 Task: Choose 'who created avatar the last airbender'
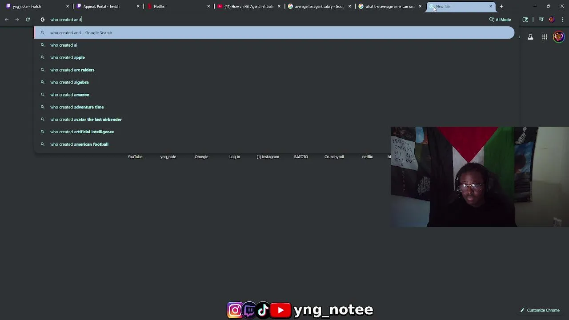pos(274,120)
